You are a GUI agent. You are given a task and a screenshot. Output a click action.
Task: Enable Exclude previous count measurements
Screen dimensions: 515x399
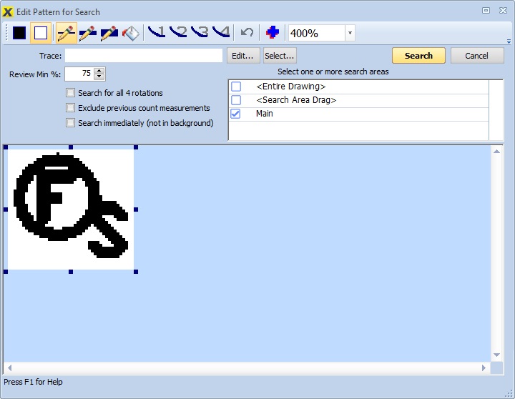70,108
